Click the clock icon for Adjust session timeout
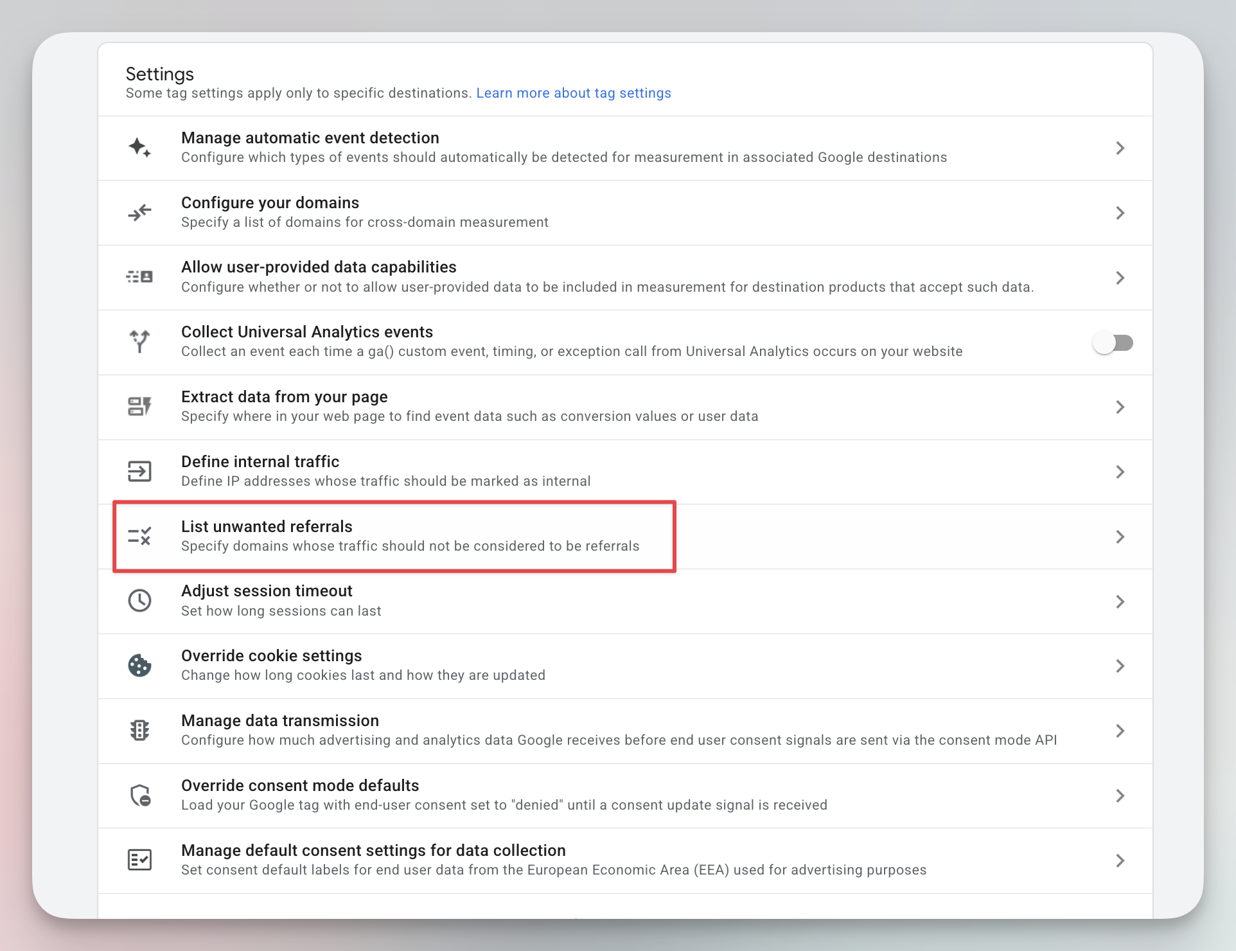 139,601
